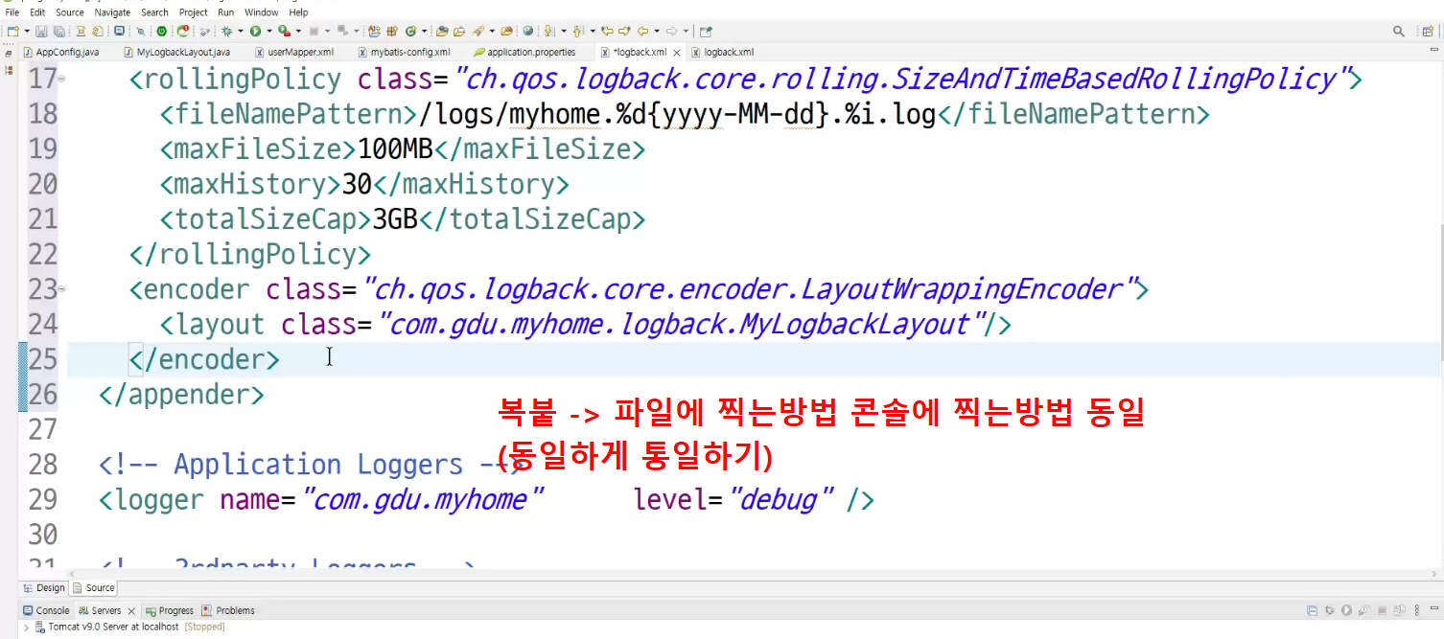This screenshot has width=1444, height=639.
Task: Click the Save All icon
Action: coord(59,31)
